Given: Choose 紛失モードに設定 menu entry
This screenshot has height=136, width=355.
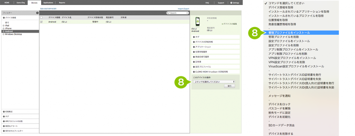Looking at the screenshot, I should coord(279,113).
